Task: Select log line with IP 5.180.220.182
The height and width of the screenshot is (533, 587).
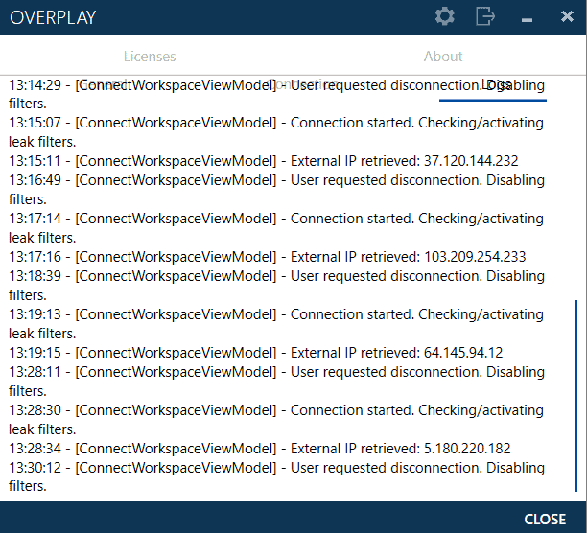Action: [x=259, y=449]
